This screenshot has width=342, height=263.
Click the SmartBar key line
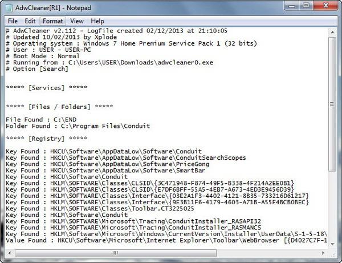[105, 170]
